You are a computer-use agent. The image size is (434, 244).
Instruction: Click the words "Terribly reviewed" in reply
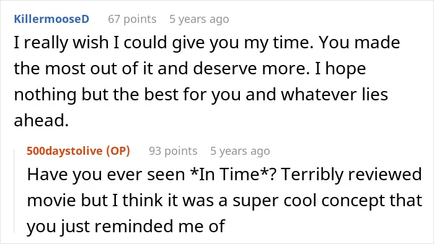[x=352, y=175]
